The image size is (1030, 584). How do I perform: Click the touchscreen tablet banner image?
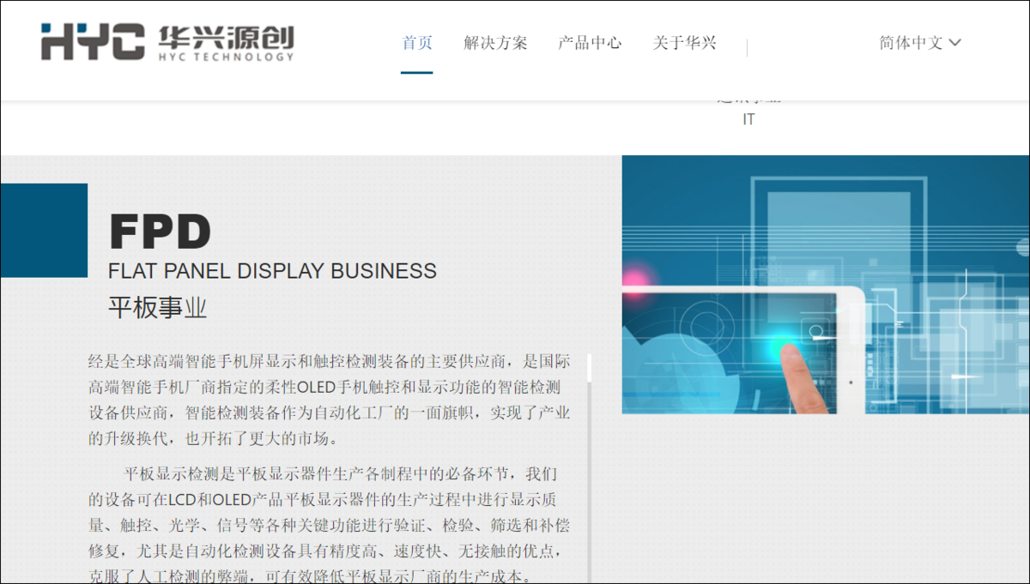[x=826, y=285]
